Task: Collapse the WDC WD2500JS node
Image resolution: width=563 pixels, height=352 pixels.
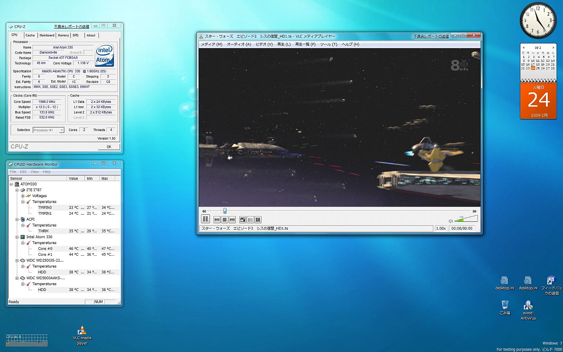Action: (17, 260)
